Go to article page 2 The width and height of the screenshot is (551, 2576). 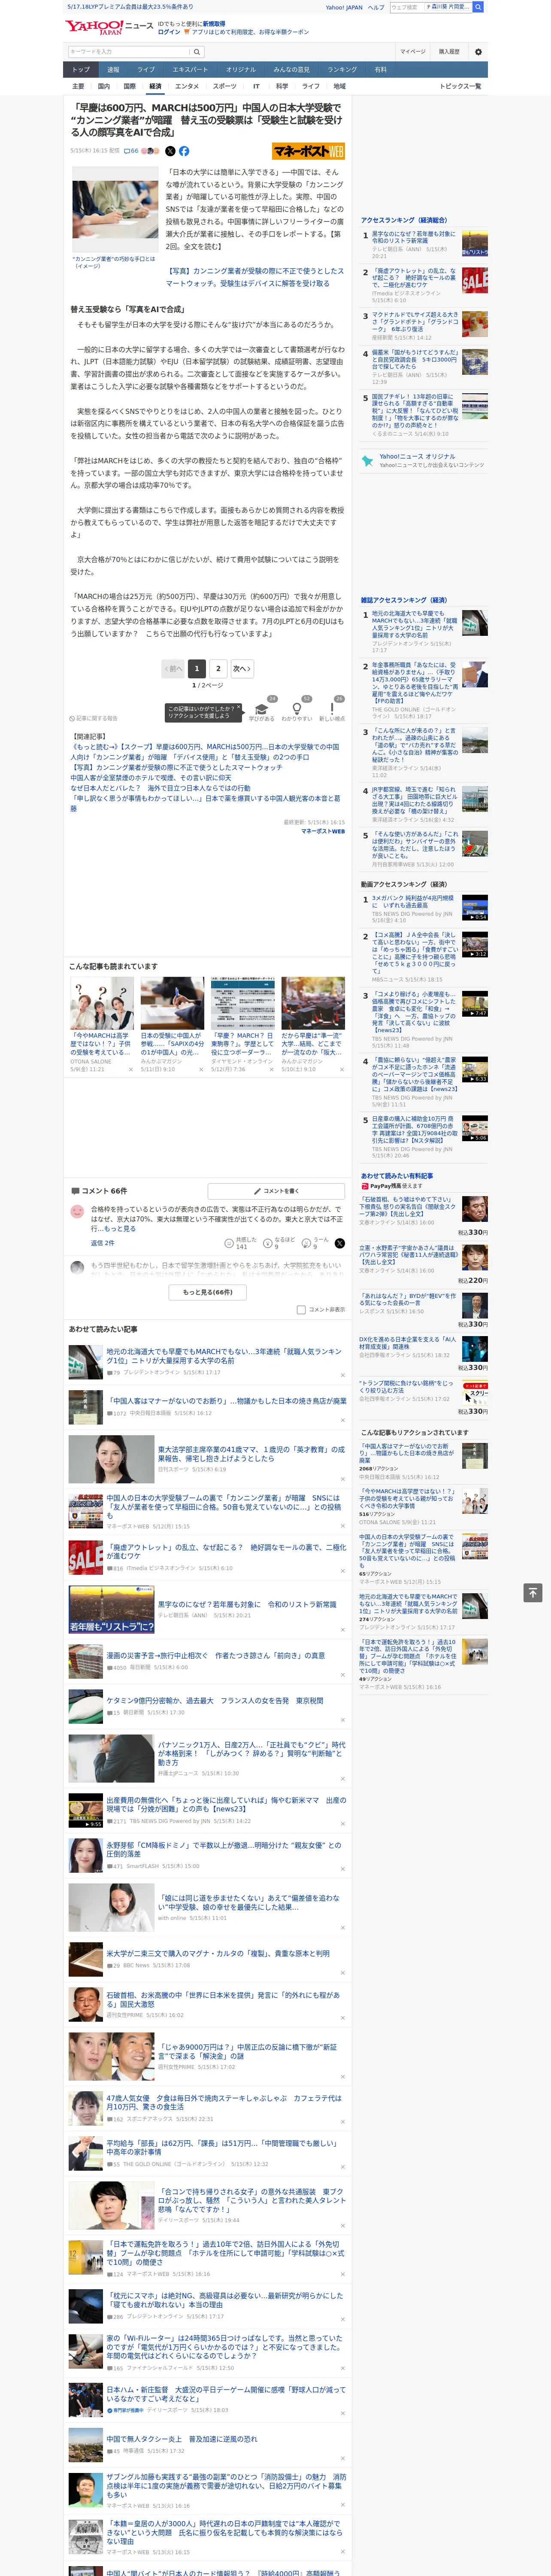tap(218, 668)
